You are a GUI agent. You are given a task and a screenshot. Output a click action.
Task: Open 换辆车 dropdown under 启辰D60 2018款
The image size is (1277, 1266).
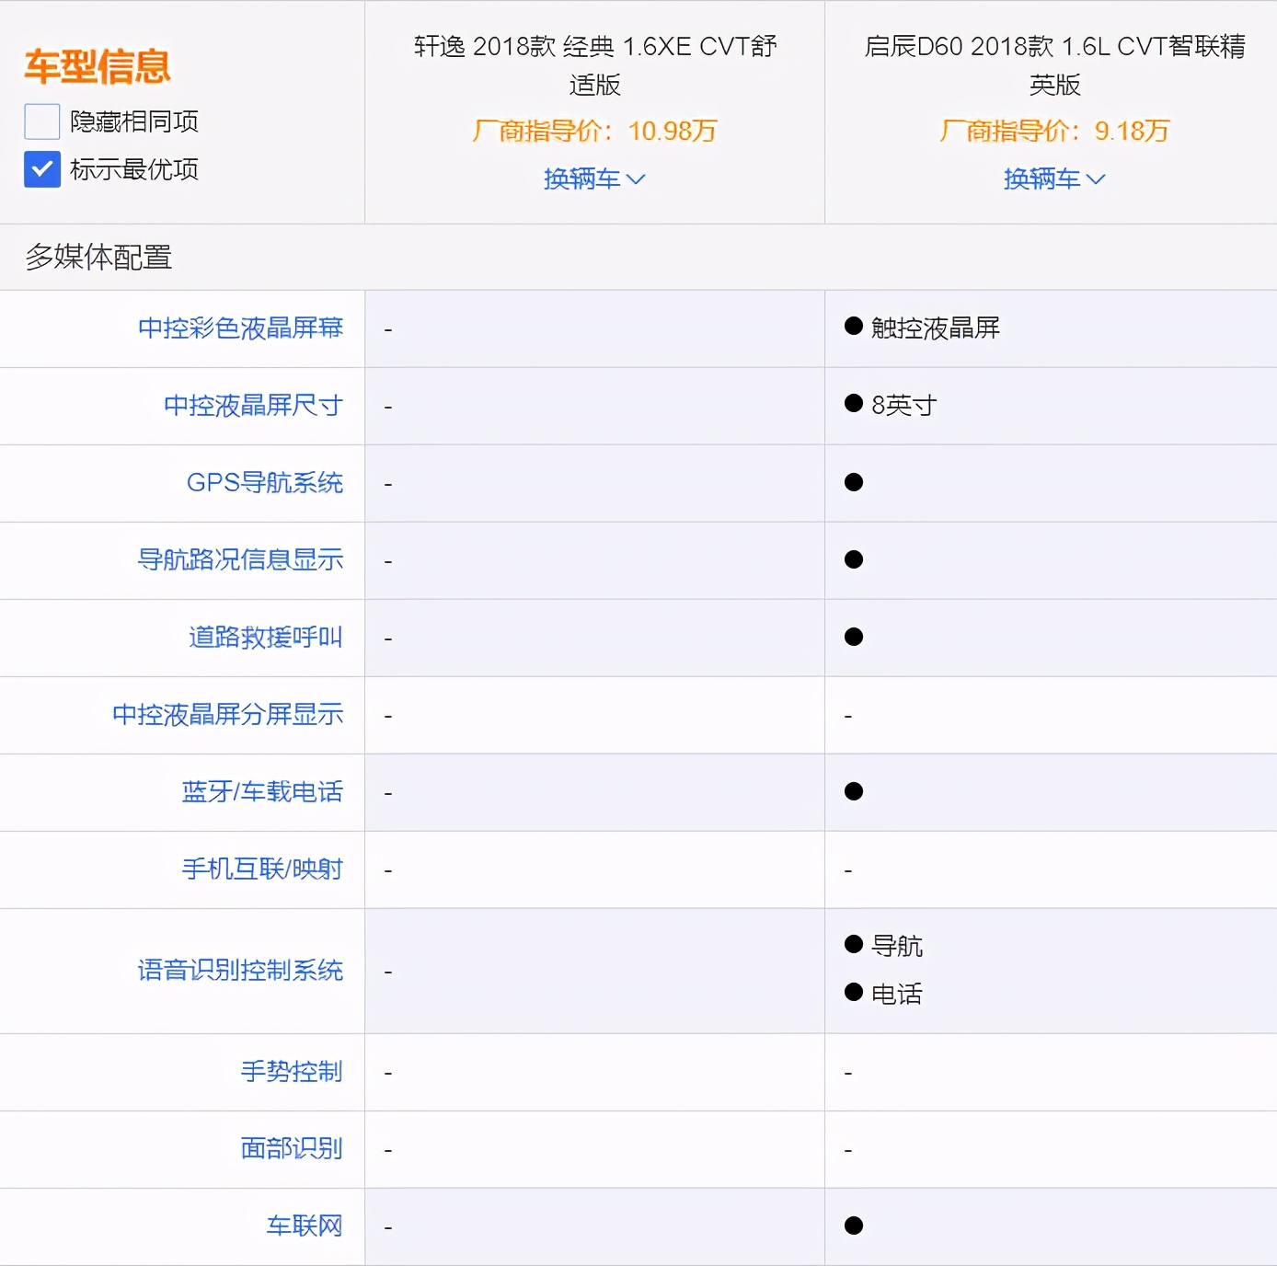coord(1054,178)
